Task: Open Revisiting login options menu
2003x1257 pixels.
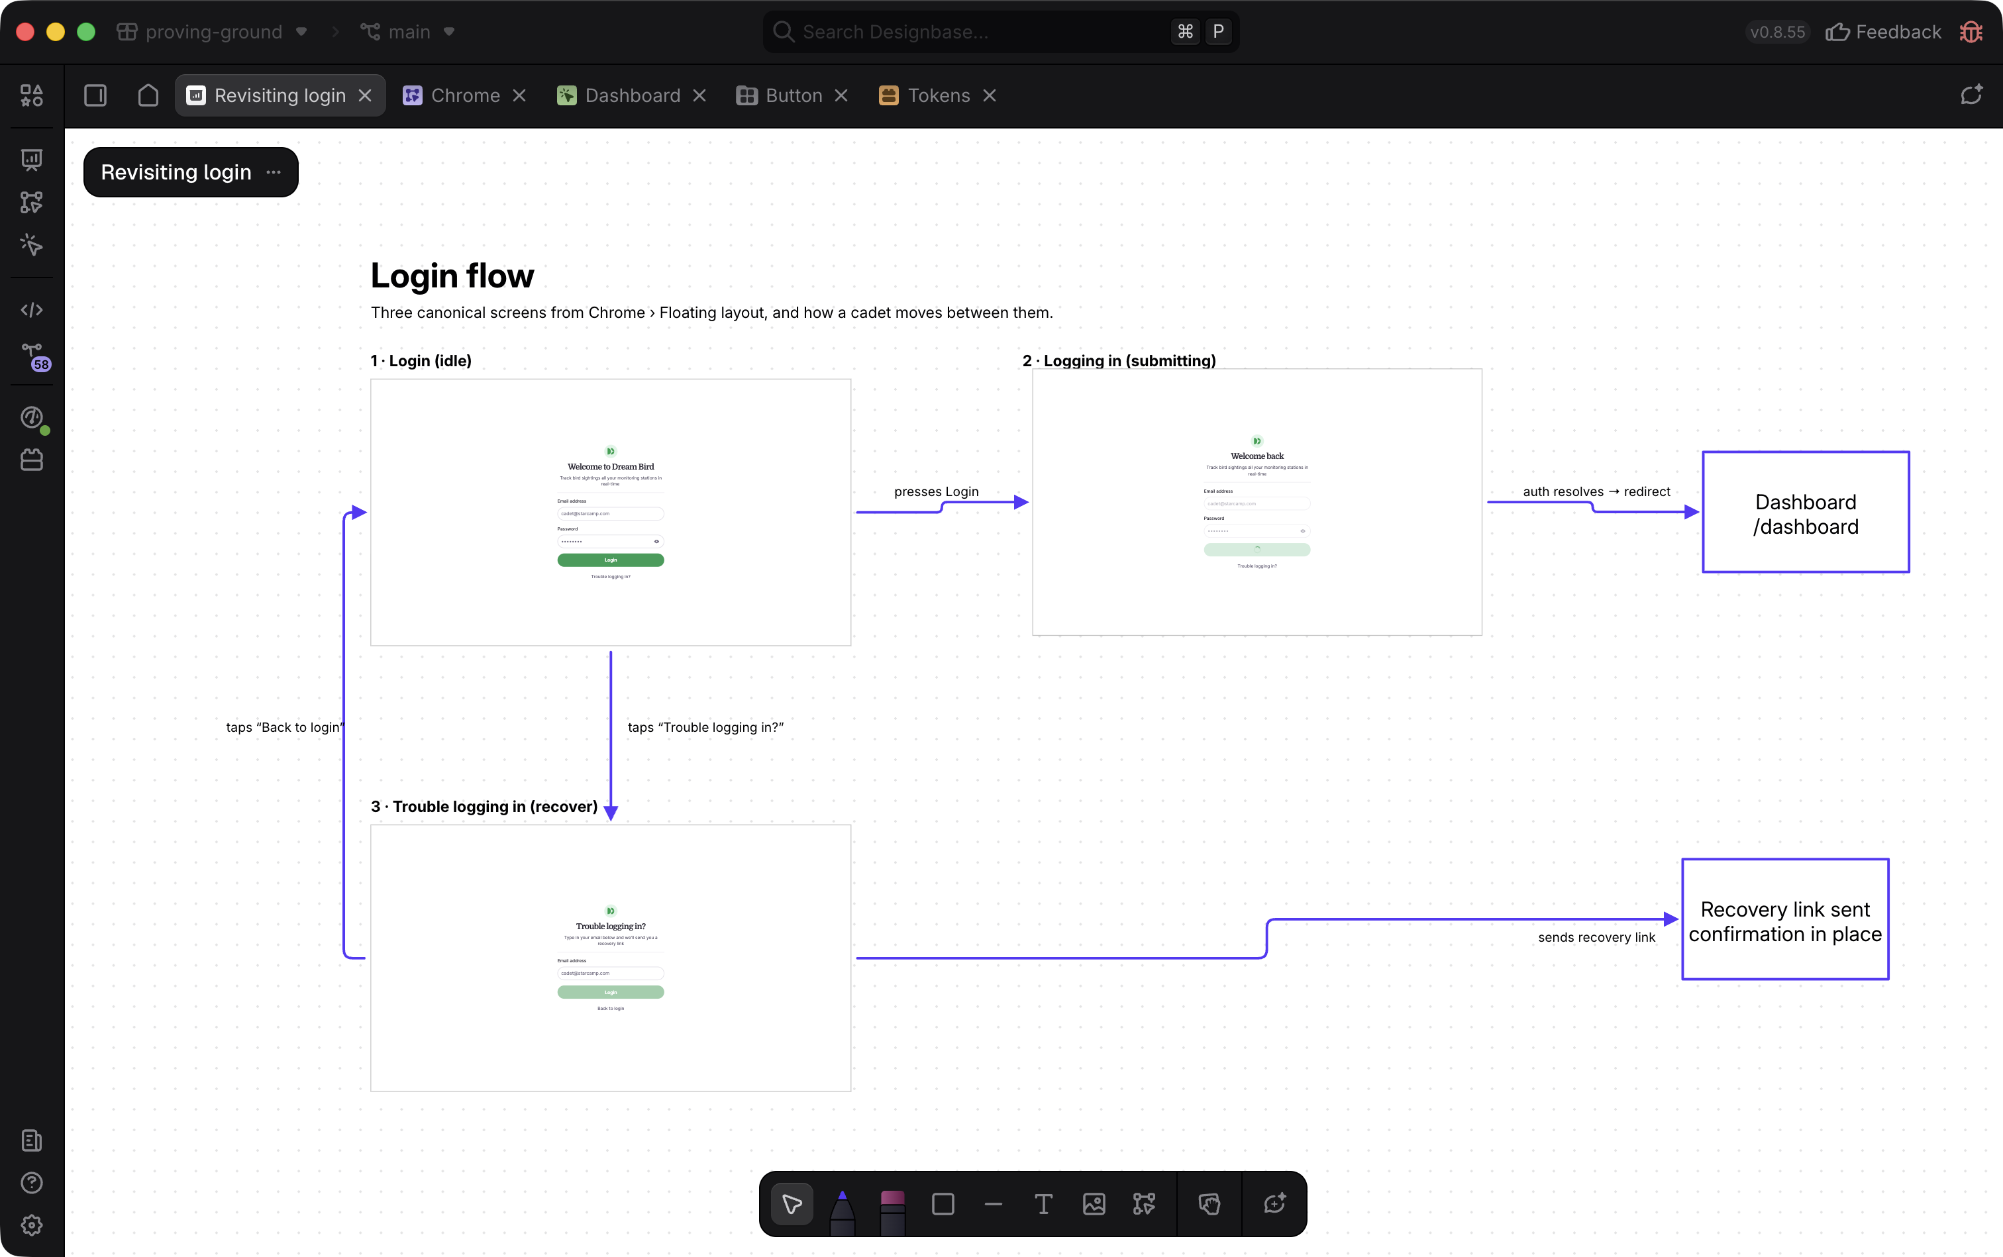Action: click(x=274, y=172)
